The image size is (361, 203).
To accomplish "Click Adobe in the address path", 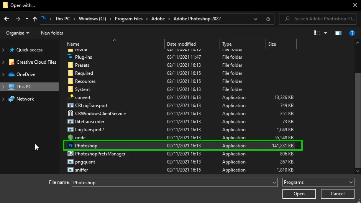I will 158,19.
